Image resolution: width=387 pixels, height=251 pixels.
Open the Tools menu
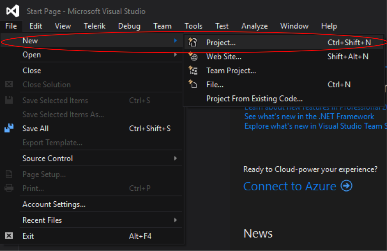point(193,26)
